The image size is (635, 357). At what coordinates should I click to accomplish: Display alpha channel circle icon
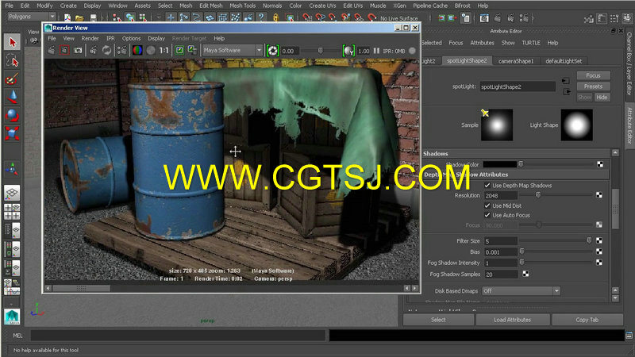[151, 50]
